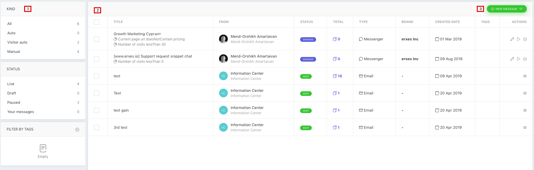Toggle the select-all checkbox in table header
Viewport: 534px width, 170px height.
coord(96,22)
